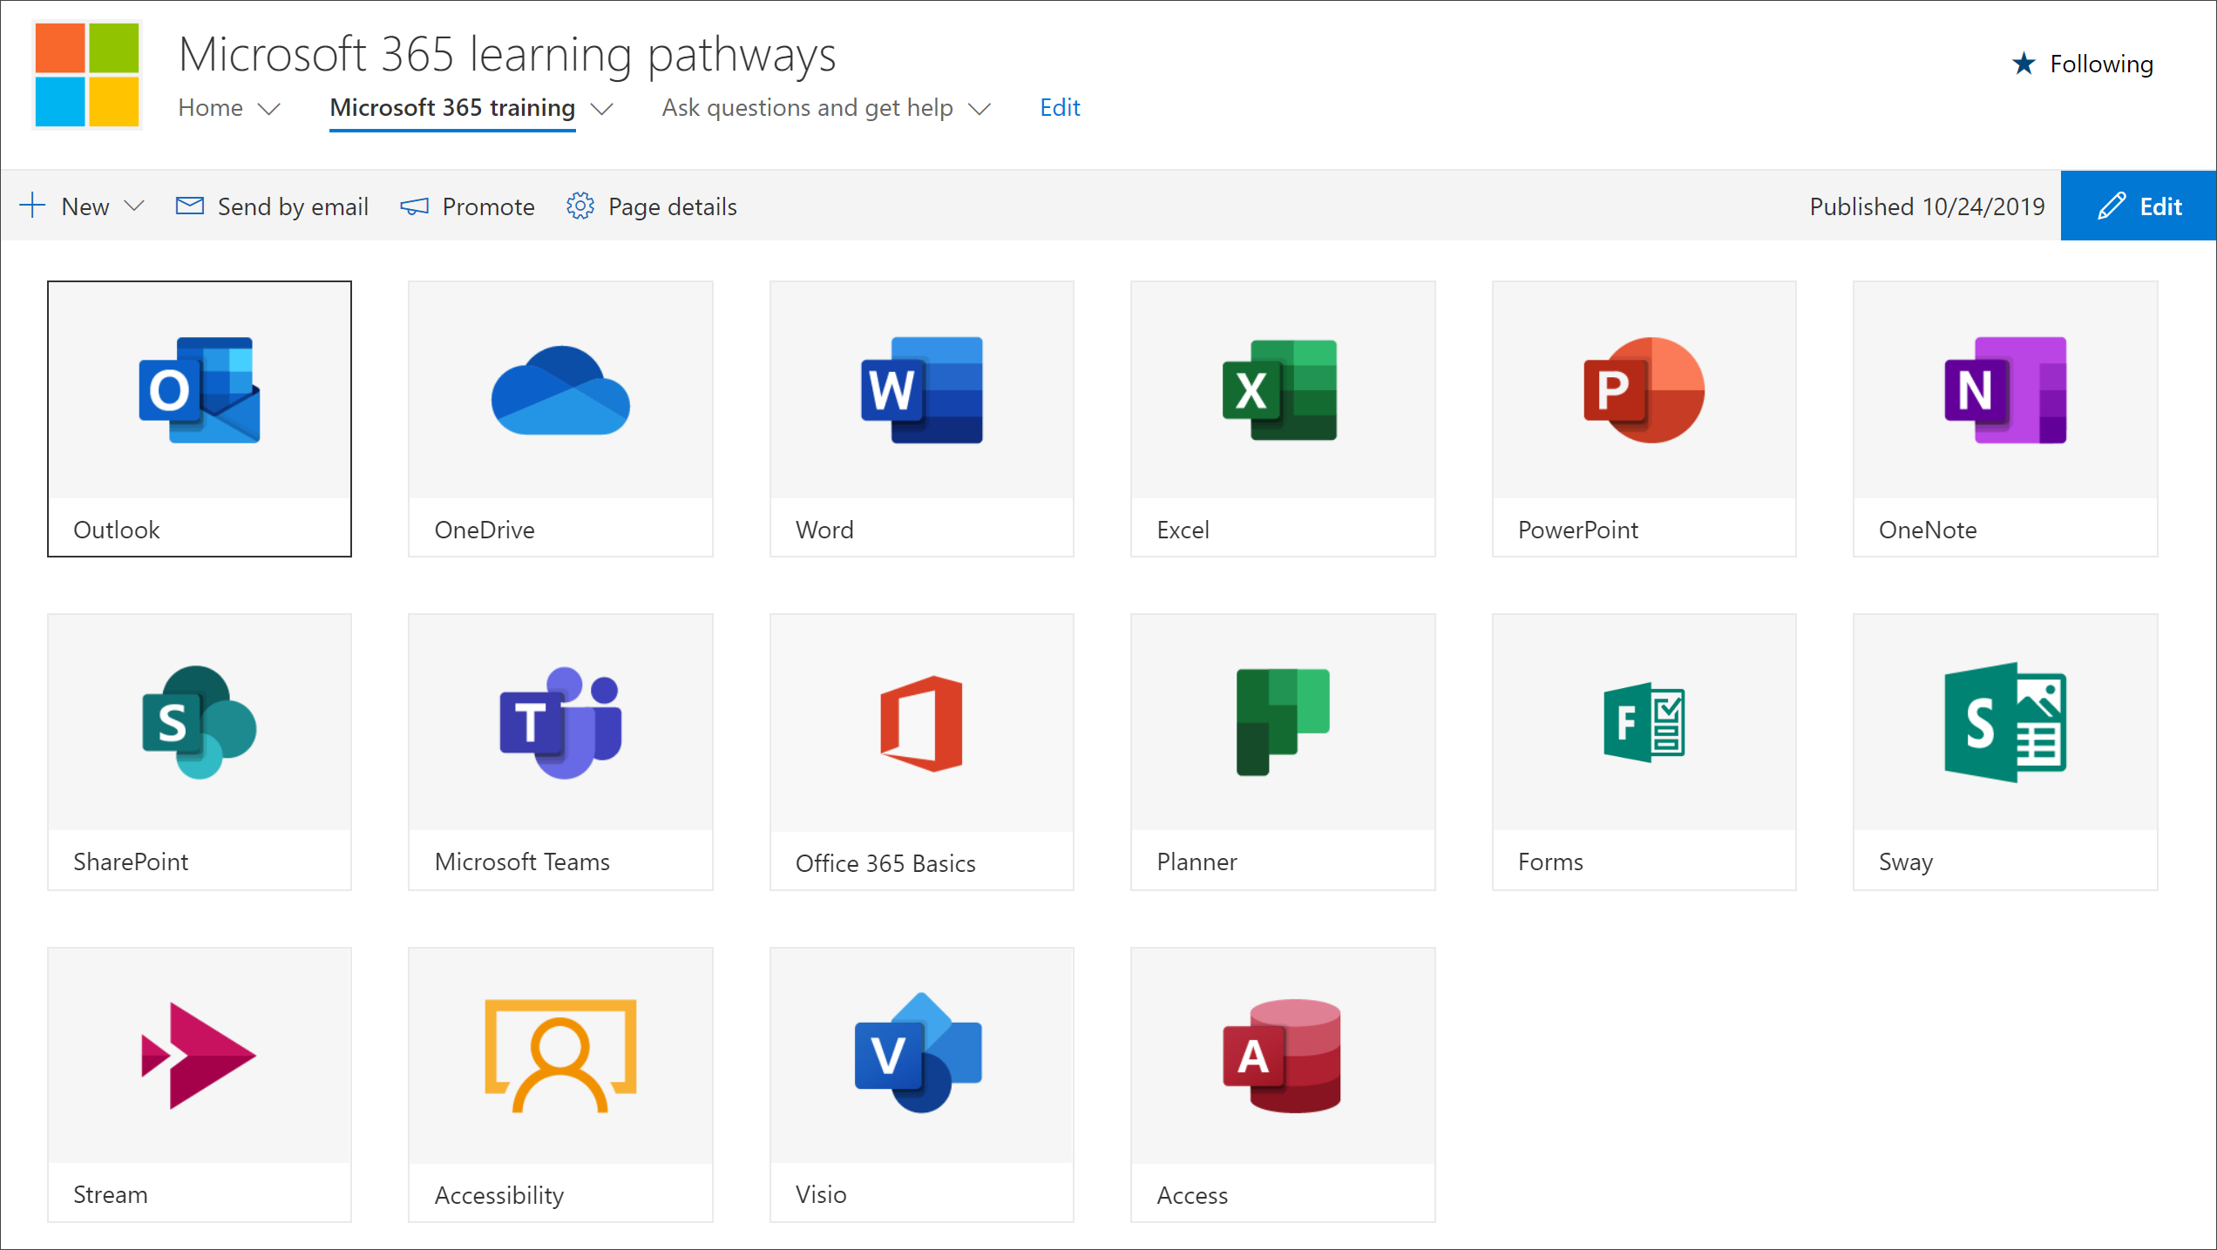Image resolution: width=2217 pixels, height=1250 pixels.
Task: Toggle the Following label
Action: pyautogui.click(x=2102, y=64)
